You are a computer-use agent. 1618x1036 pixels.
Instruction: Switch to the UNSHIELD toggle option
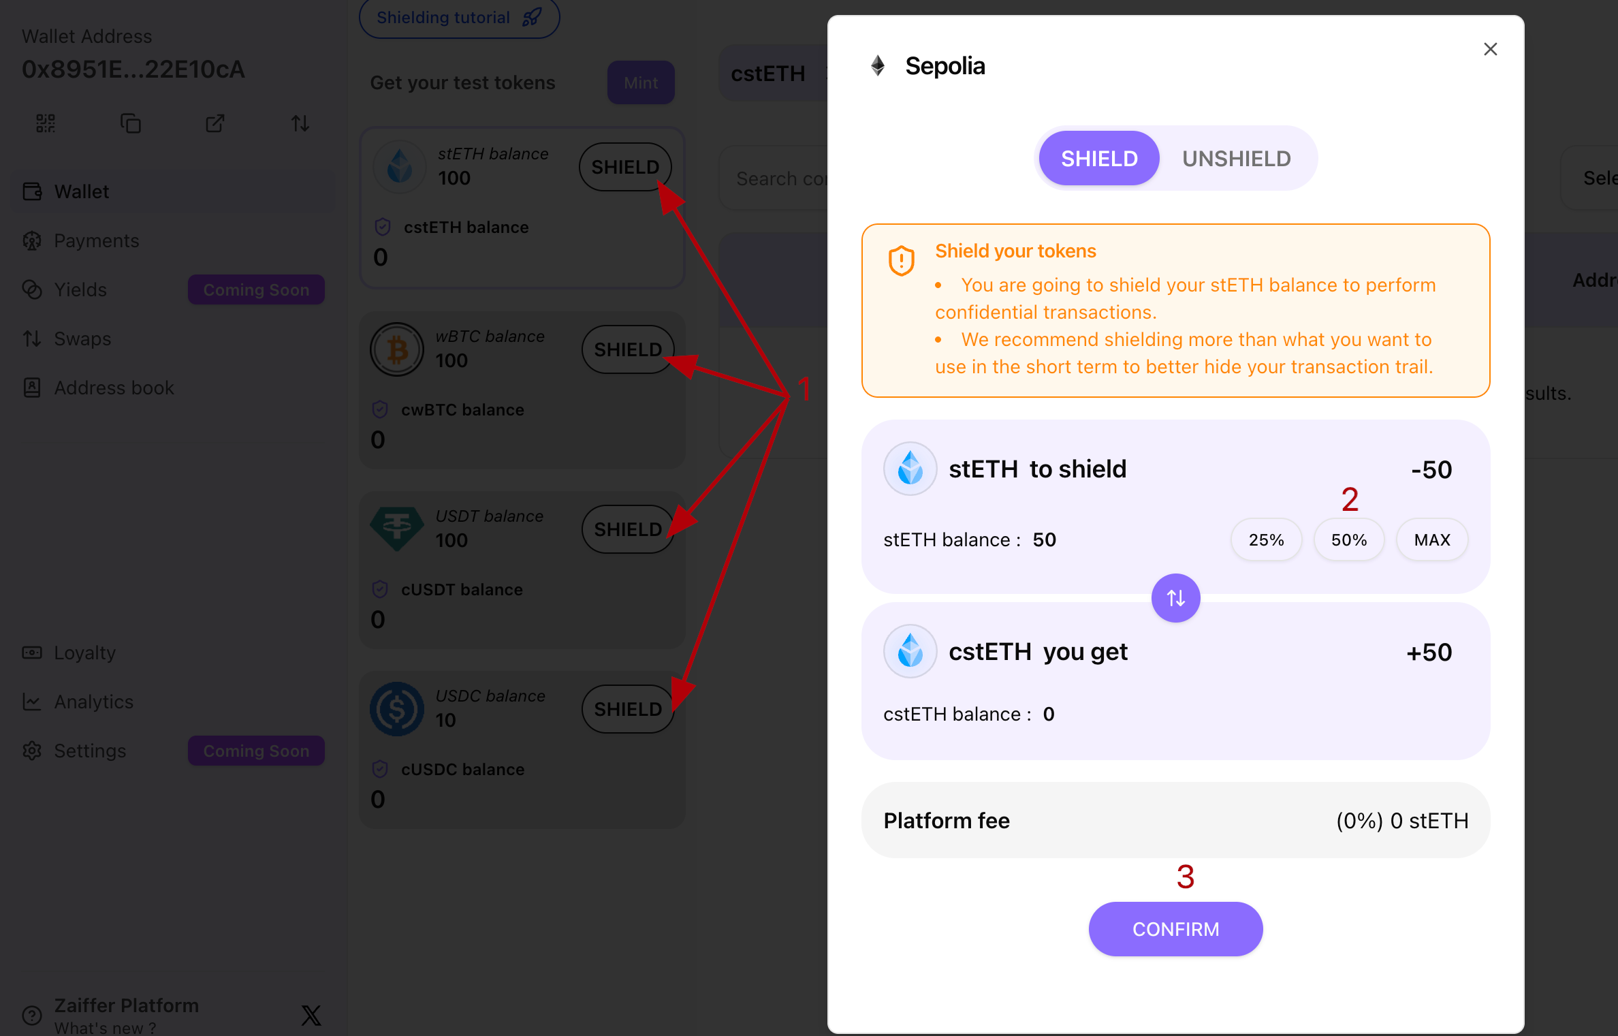coord(1236,159)
